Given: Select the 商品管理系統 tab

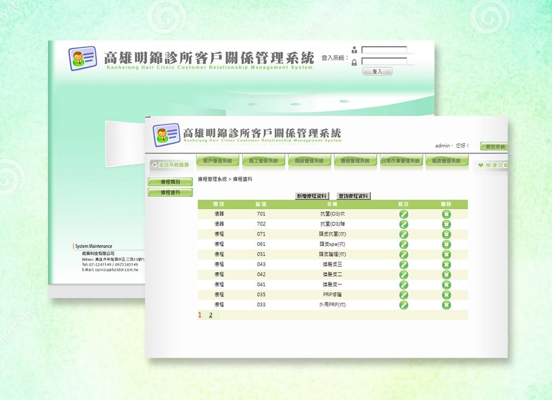Looking at the screenshot, I should (309, 161).
